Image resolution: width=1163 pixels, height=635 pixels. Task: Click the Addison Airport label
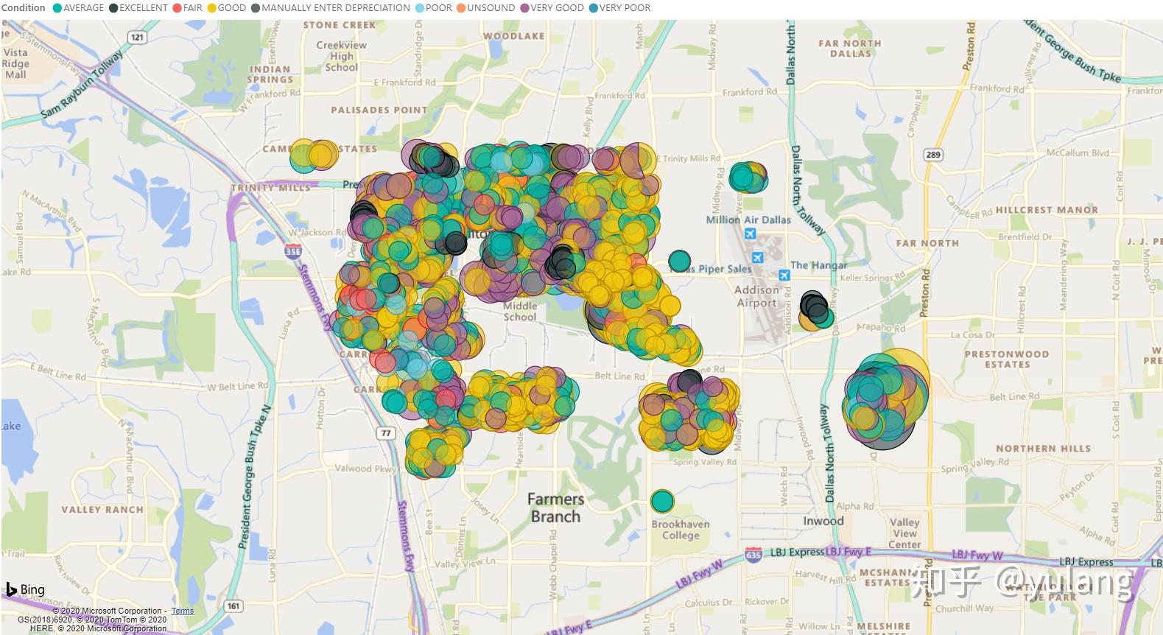(x=756, y=296)
